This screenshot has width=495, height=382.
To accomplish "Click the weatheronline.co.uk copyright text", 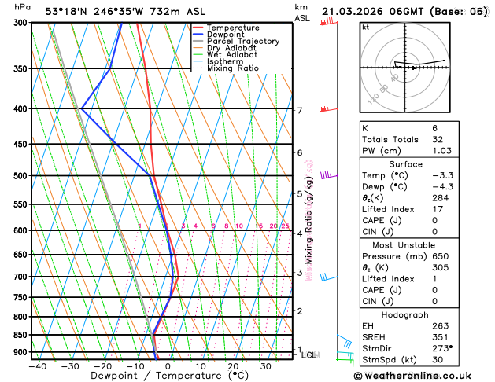I will [x=412, y=376].
